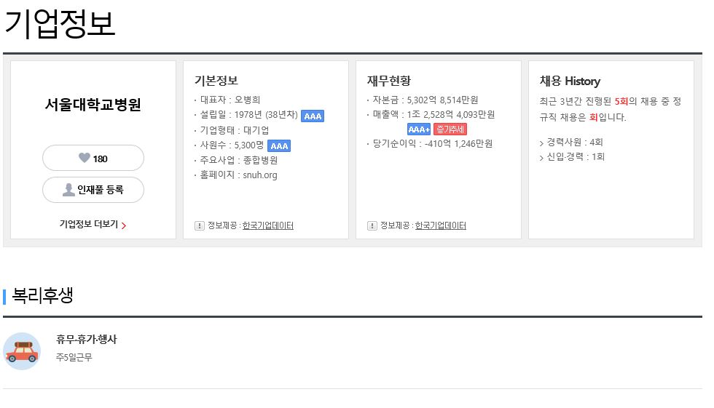This screenshot has height=408, width=714.
Task: Expand the 경력사원 : 4회 item
Action: tap(571, 143)
